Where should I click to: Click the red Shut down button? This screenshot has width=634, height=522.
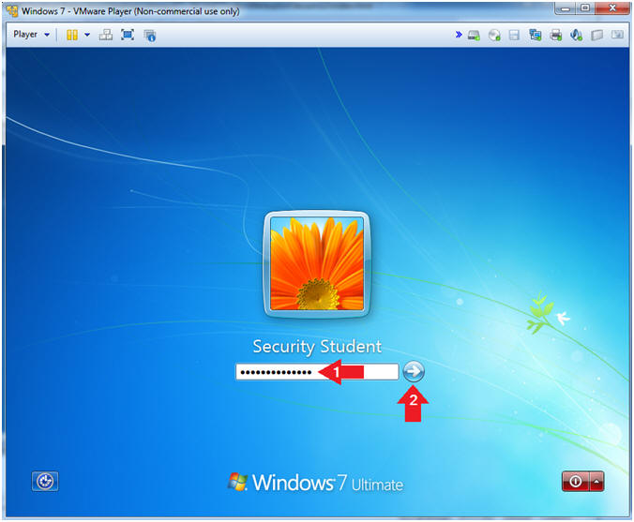tap(576, 481)
